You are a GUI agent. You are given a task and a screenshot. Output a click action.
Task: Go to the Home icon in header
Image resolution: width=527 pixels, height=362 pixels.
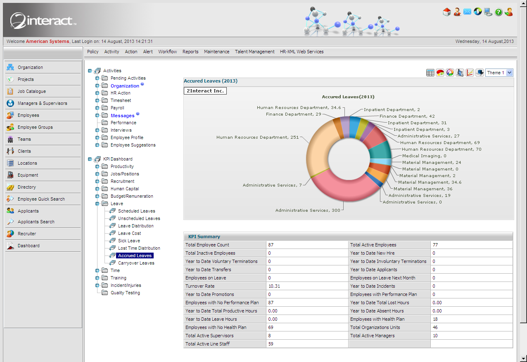[x=447, y=12]
